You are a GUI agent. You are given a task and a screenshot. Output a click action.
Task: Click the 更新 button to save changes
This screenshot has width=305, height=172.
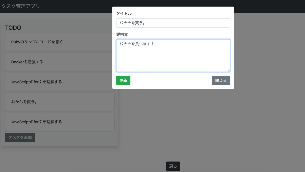pos(123,80)
